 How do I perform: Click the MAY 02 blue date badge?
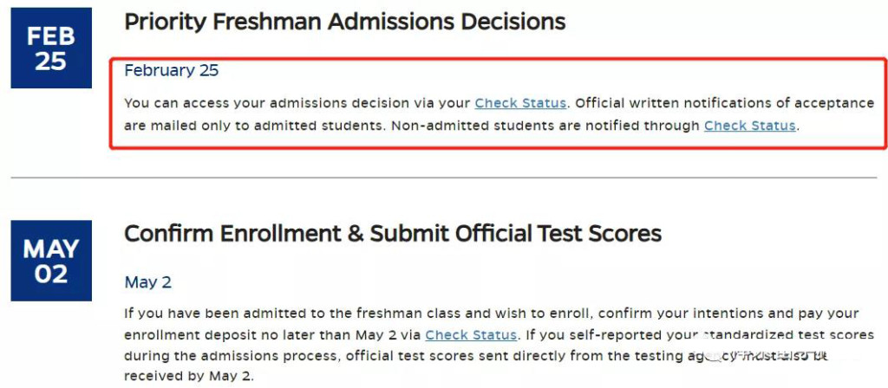51,261
